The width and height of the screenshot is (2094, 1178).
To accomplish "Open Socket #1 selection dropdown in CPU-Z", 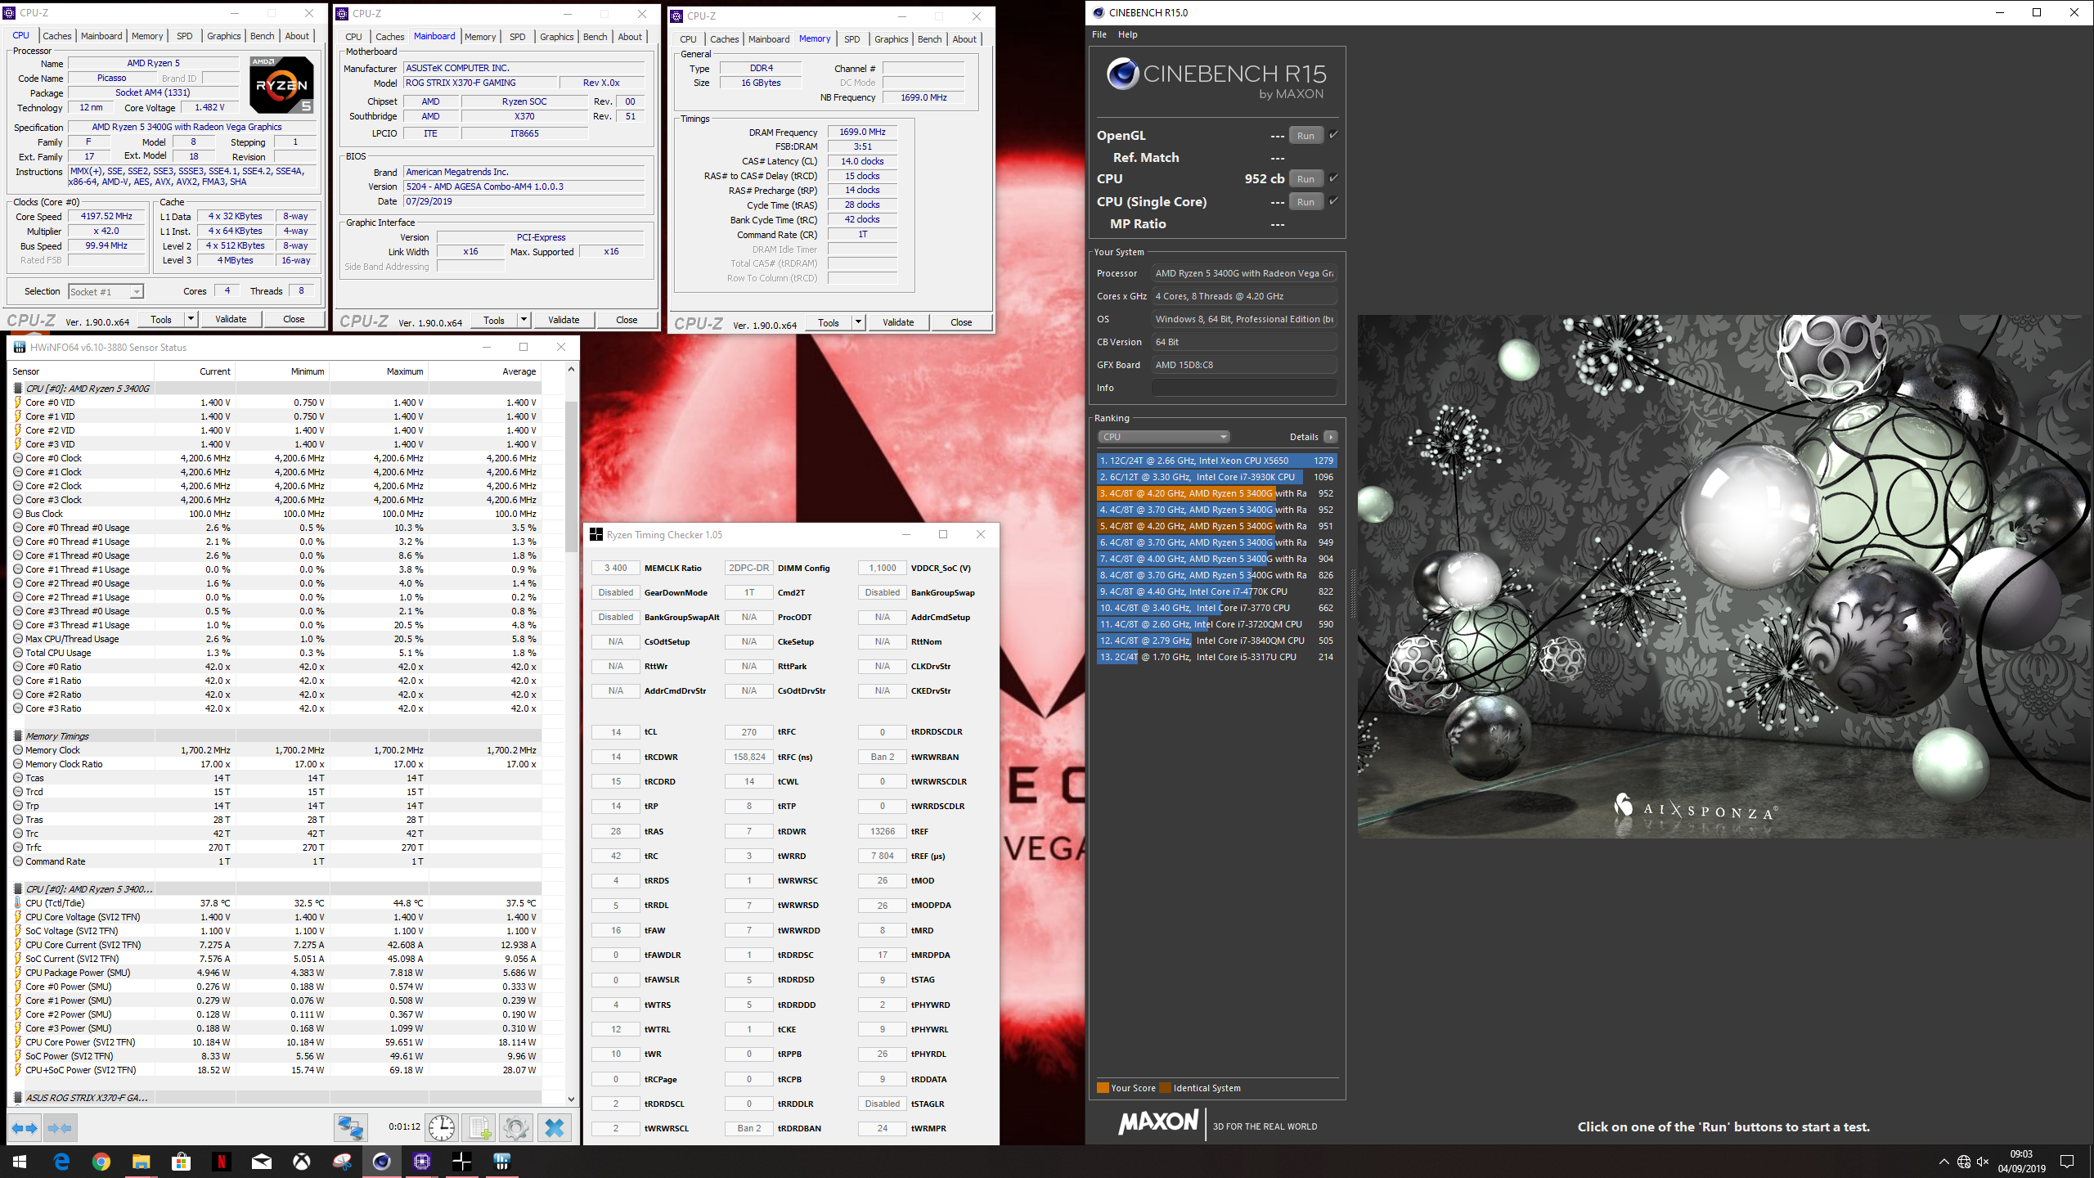I will point(106,292).
